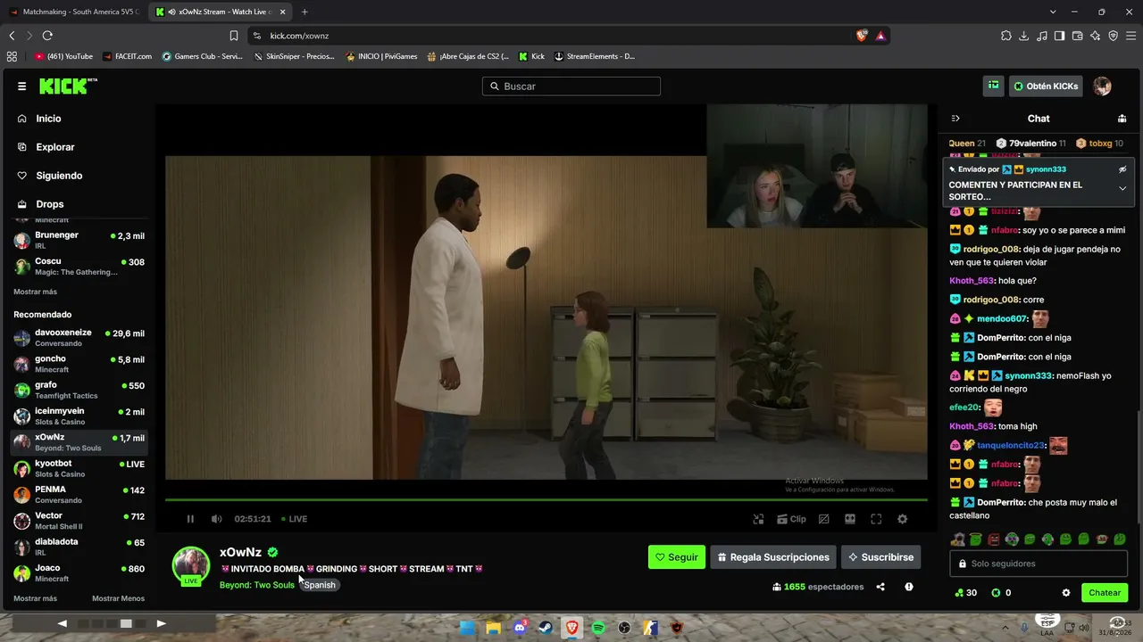Open Discord from the taskbar
1143x642 pixels.
(x=520, y=628)
